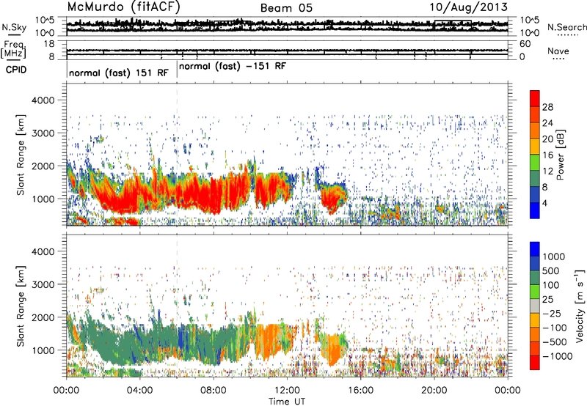Click the 25 label on Velocity colorbar

pos(548,299)
